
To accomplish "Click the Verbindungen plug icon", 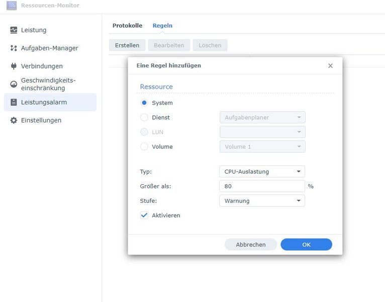I will (x=14, y=66).
